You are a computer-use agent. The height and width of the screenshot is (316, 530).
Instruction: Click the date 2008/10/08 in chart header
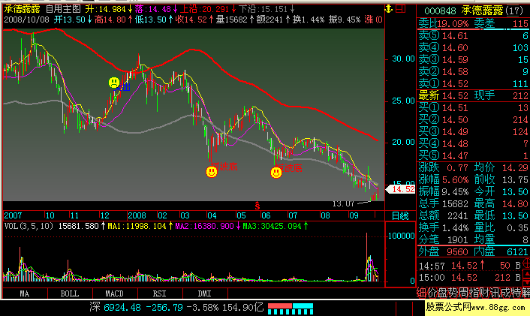point(27,20)
